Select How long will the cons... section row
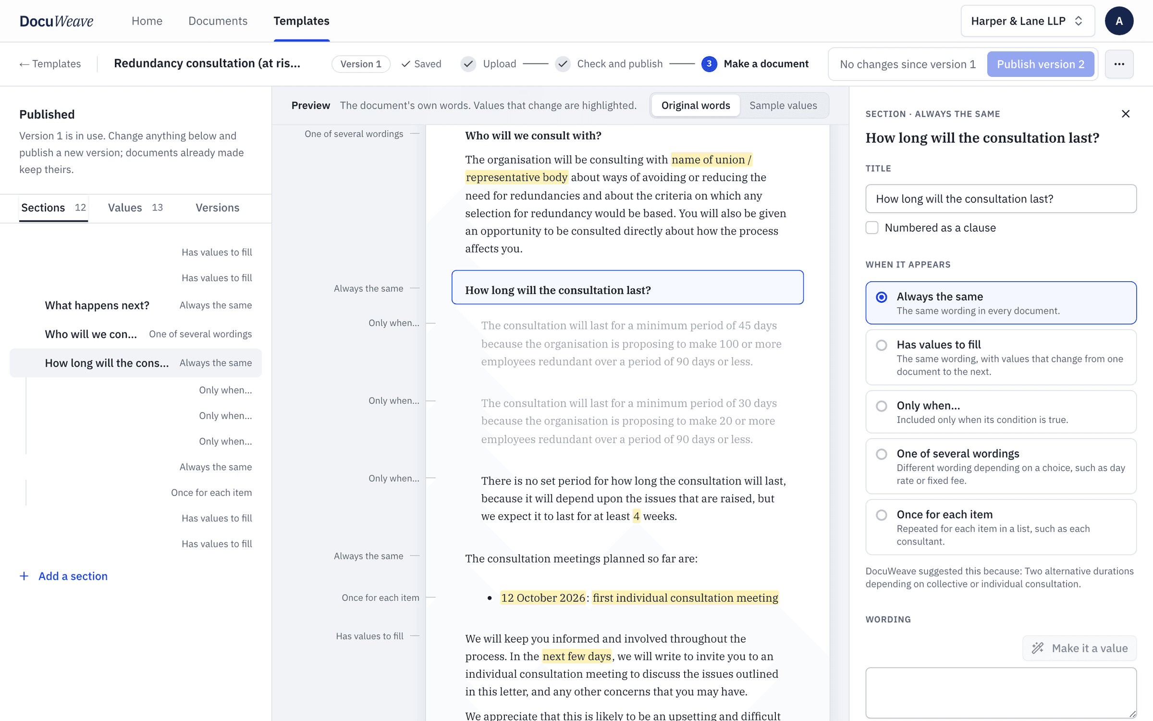Screen dimensions: 1153x721 [x=135, y=363]
